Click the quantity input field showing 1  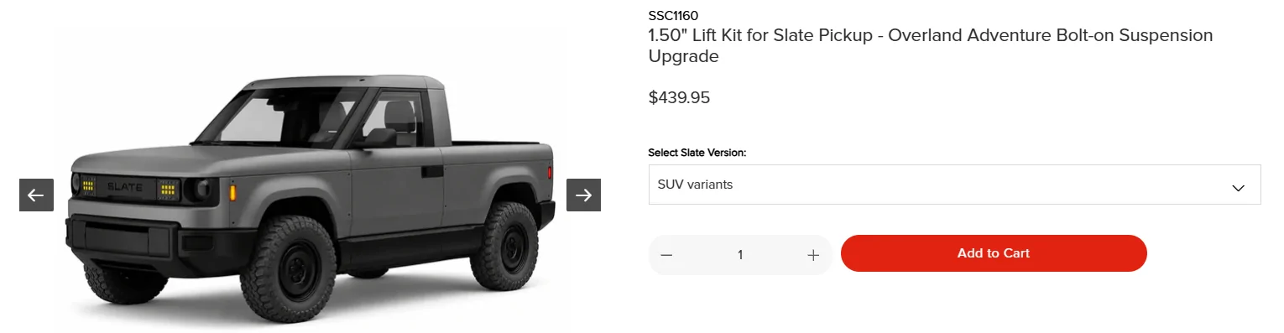(739, 255)
